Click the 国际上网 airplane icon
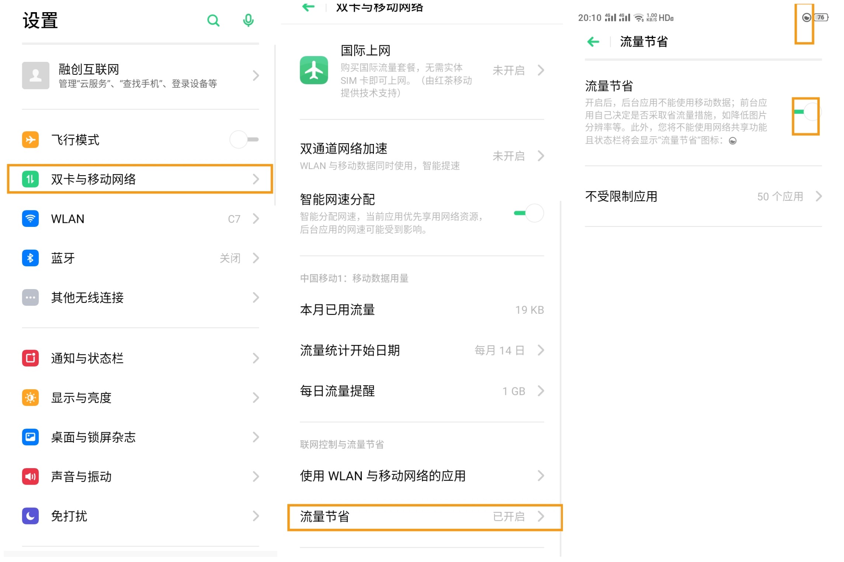844x562 pixels. click(314, 71)
